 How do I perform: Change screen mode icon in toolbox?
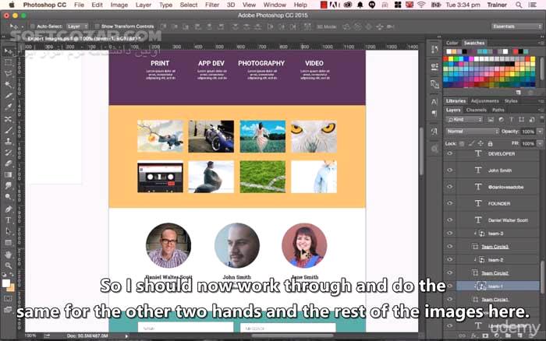(8, 310)
